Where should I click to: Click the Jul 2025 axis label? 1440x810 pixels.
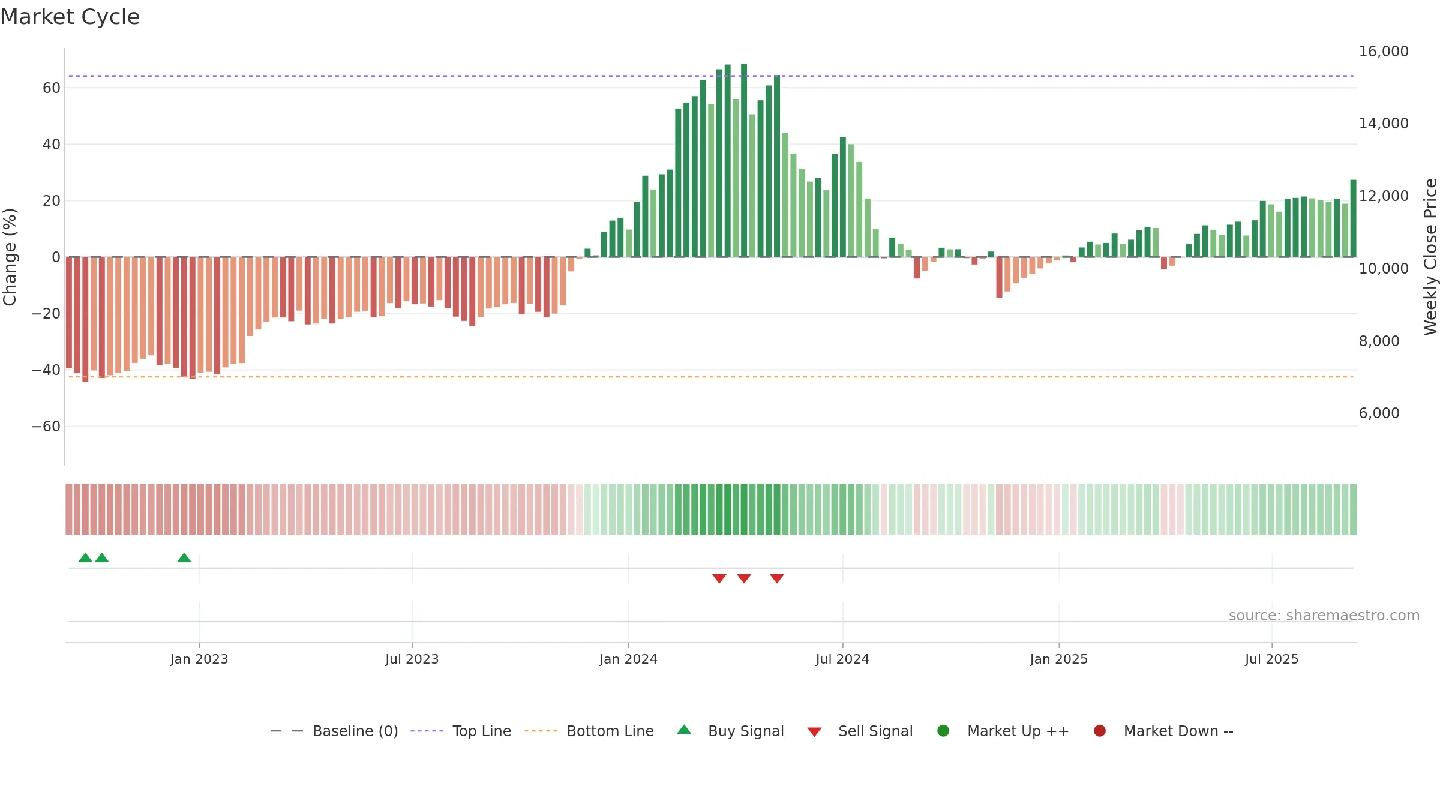point(1272,659)
